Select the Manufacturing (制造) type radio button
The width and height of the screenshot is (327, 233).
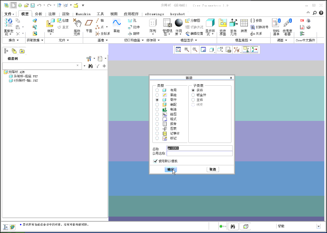pos(157,109)
